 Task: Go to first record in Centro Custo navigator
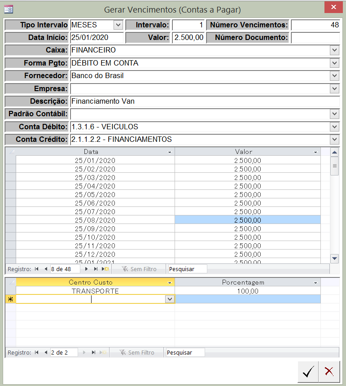37,352
